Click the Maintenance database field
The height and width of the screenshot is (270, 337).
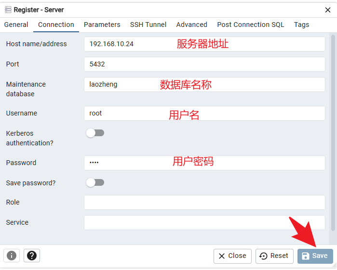(204, 84)
